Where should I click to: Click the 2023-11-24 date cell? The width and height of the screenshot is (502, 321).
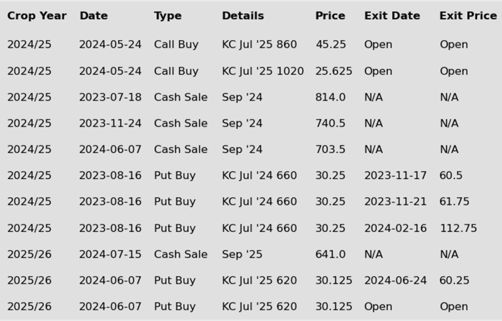pyautogui.click(x=110, y=123)
